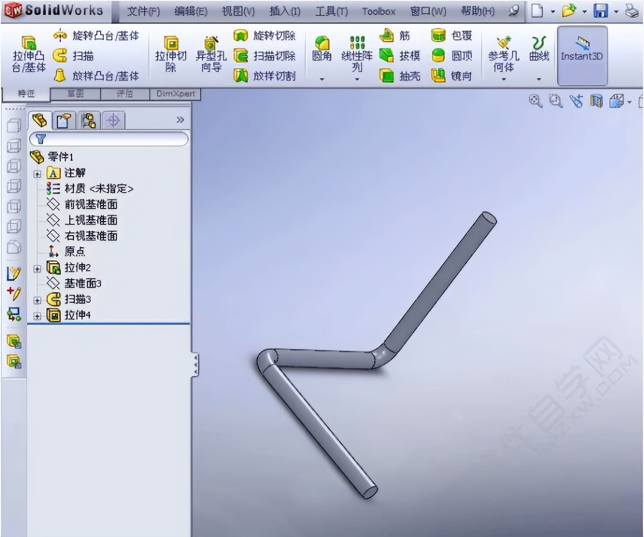Open the 异型孔向导 (Hole Wizard)
Image resolution: width=644 pixels, height=537 pixels.
(210, 54)
